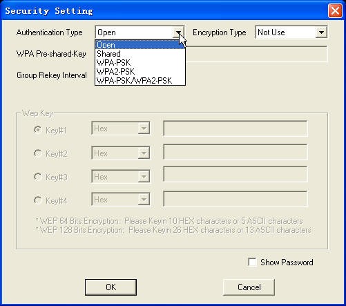This screenshot has width=346, height=306.
Task: Click the Cancel button
Action: pyautogui.click(x=249, y=287)
